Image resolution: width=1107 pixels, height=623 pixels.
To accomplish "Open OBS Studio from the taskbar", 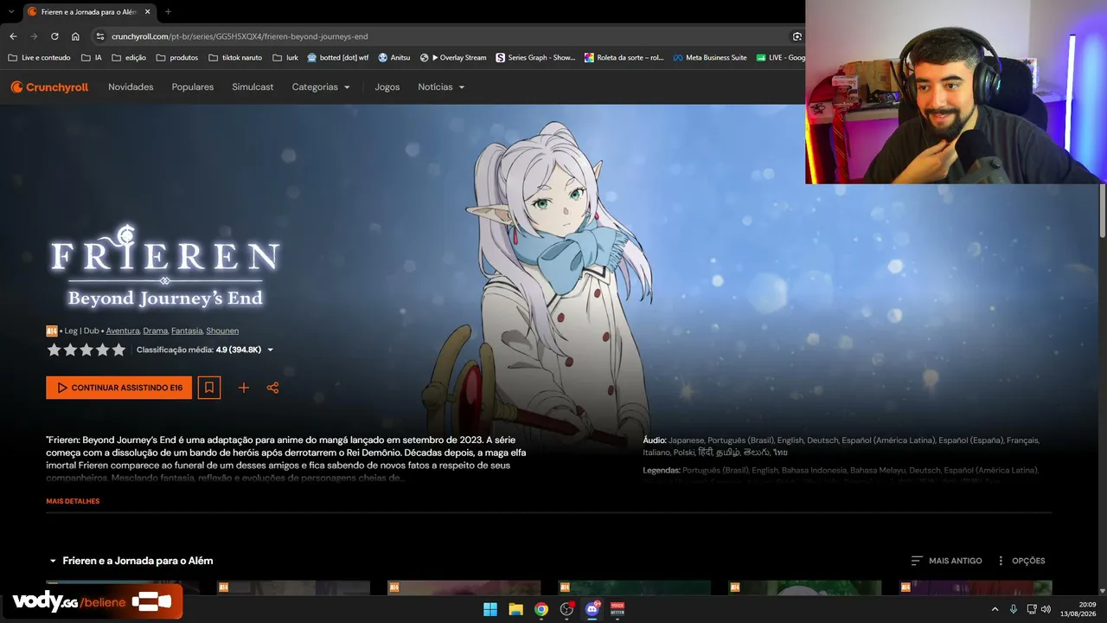I will (x=567, y=609).
